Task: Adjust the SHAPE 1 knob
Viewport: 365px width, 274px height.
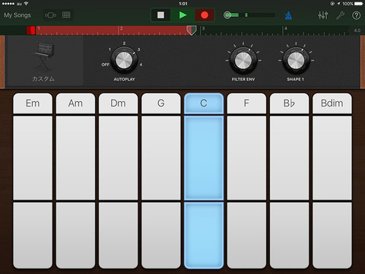Action: (x=295, y=60)
